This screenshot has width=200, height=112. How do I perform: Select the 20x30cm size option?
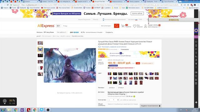coord(112,88)
